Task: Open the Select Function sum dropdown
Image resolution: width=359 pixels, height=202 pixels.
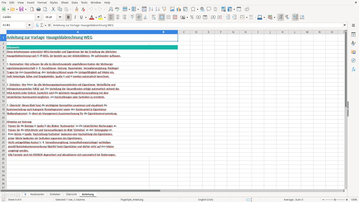Action: (45, 25)
